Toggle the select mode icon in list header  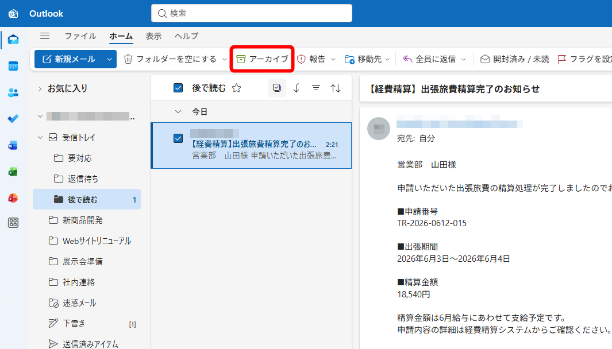point(277,88)
